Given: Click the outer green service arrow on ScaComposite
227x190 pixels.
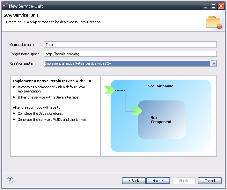Looking at the screenshot, I should [109, 90].
